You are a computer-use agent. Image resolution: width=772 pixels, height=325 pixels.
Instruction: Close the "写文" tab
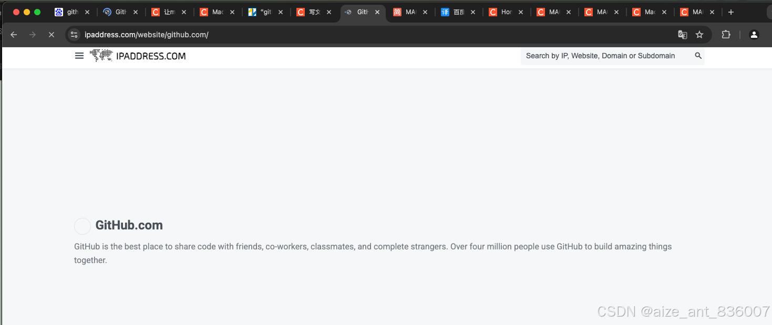tap(329, 12)
